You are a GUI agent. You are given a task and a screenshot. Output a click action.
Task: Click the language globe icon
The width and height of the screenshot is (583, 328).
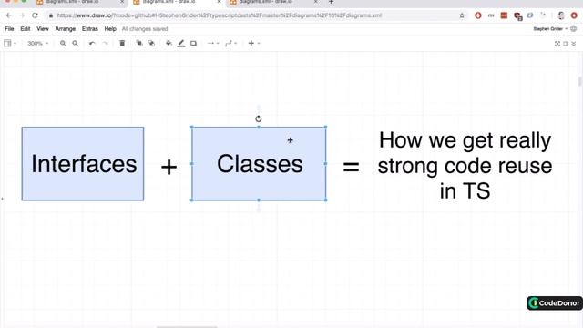(574, 28)
